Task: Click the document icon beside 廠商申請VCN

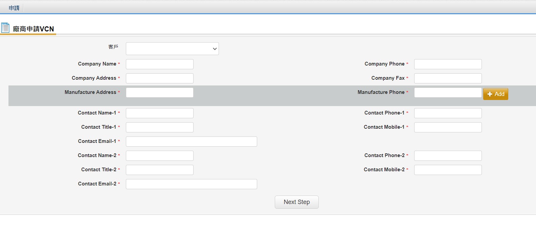Action: click(x=5, y=28)
